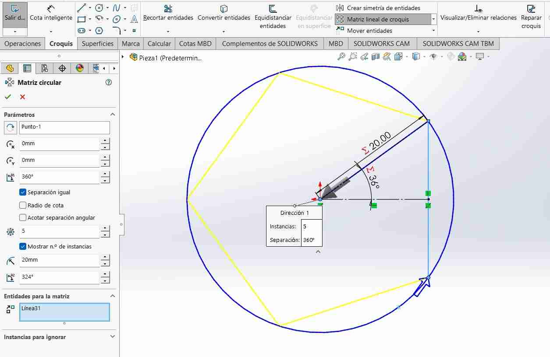The width and height of the screenshot is (550, 357).
Task: Click the instance count field showing 5
Action: point(60,231)
